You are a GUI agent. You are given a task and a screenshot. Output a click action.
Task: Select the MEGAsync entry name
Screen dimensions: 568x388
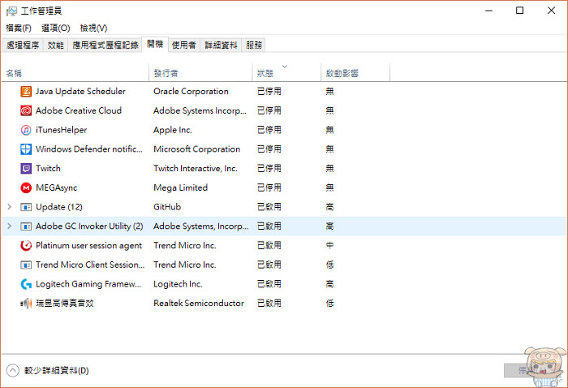click(x=57, y=188)
